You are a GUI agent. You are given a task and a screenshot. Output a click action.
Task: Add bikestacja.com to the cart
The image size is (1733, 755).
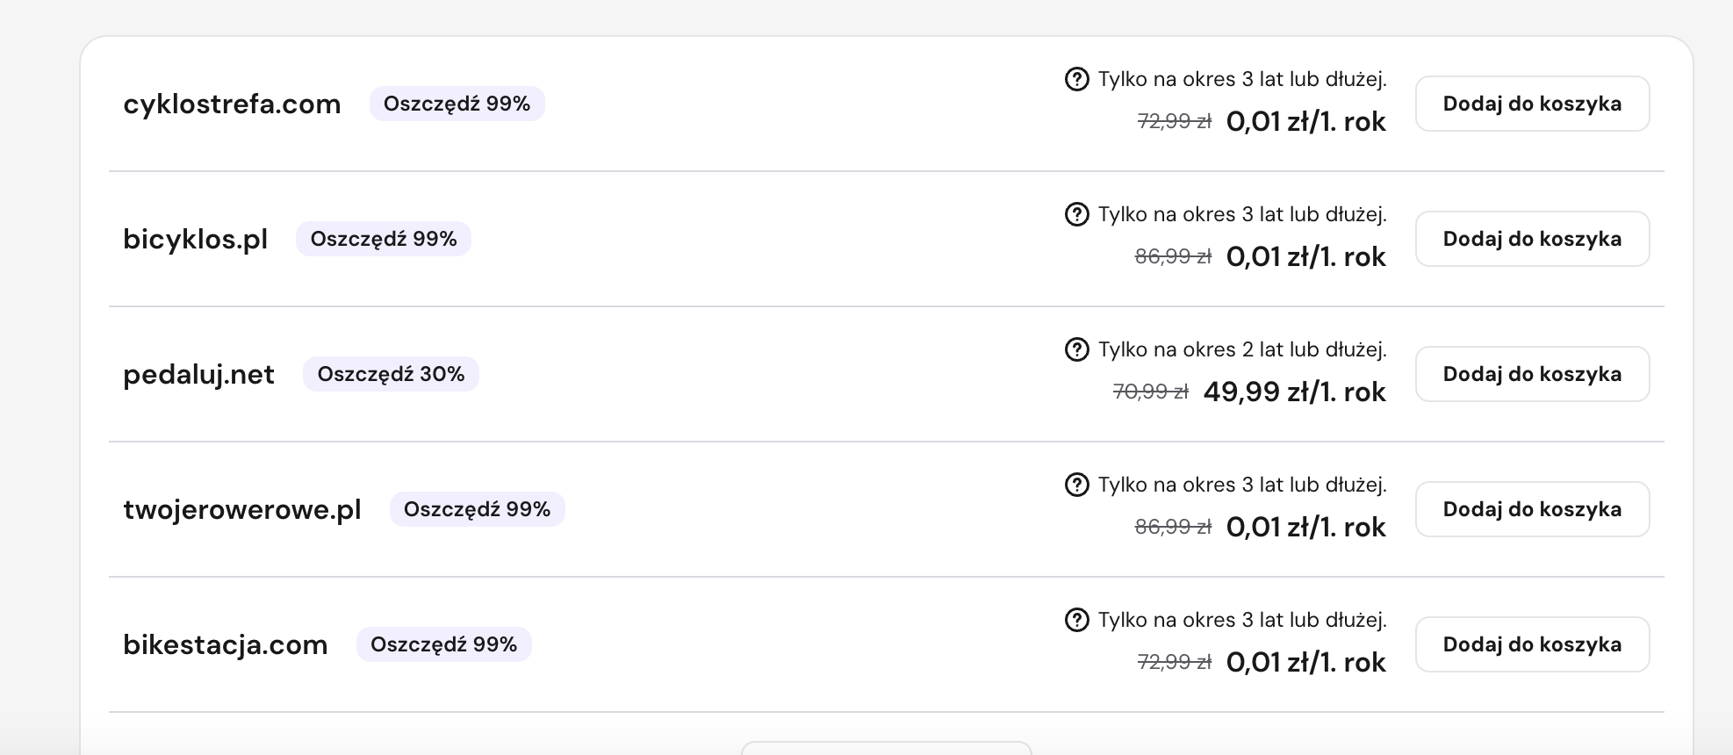(x=1532, y=644)
